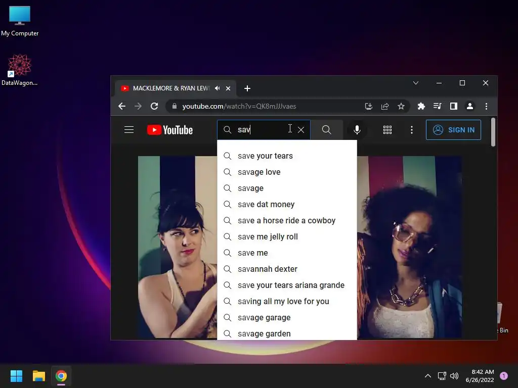Click the SIGN IN button
The height and width of the screenshot is (388, 518).
pyautogui.click(x=453, y=130)
